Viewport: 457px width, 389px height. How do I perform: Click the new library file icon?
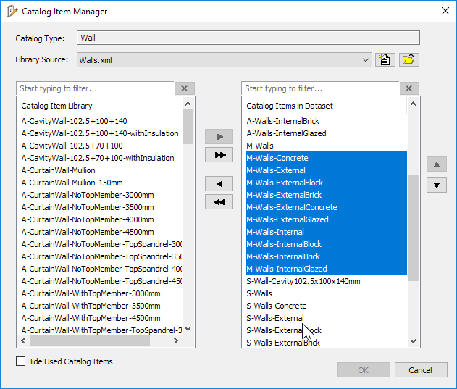coord(385,60)
